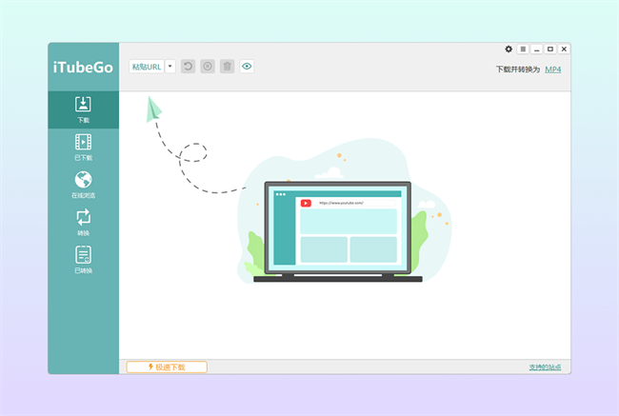Open the 转换 (Convert) sidebar section

pyautogui.click(x=83, y=221)
